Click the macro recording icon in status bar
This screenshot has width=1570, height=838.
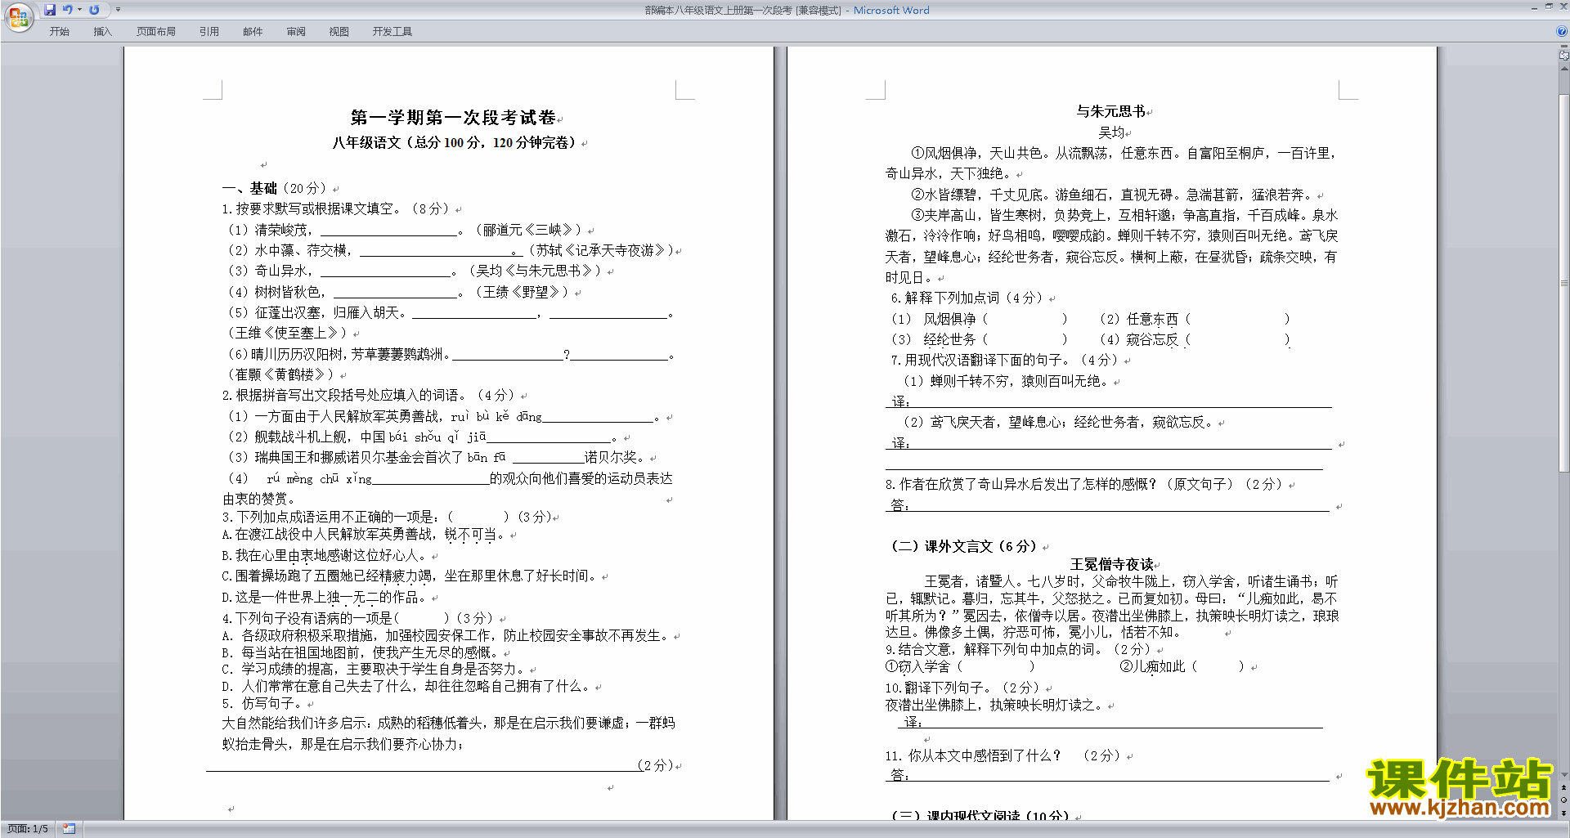tap(69, 829)
